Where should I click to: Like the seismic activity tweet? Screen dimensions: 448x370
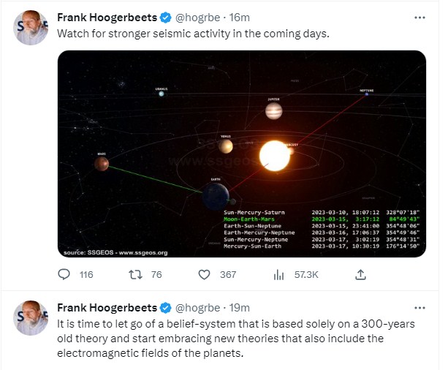coord(205,275)
